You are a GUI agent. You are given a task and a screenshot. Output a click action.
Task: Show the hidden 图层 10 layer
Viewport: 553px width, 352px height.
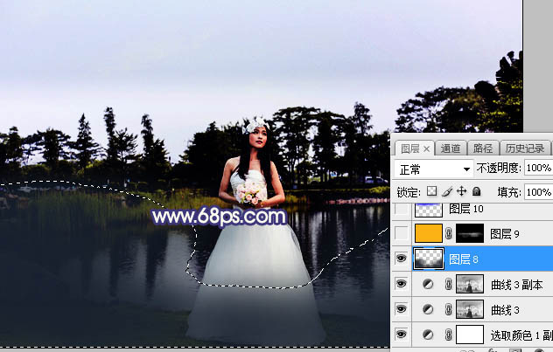click(x=401, y=210)
